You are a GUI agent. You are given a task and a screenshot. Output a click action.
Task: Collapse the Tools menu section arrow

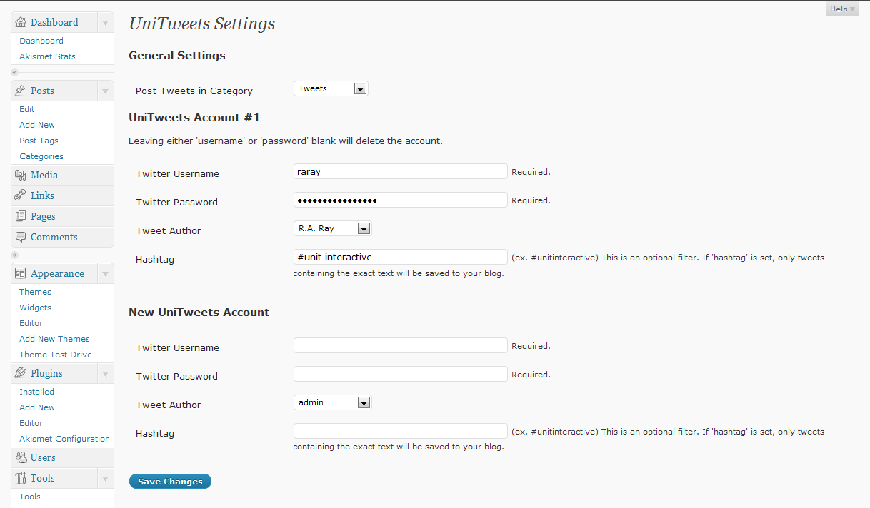coord(105,478)
